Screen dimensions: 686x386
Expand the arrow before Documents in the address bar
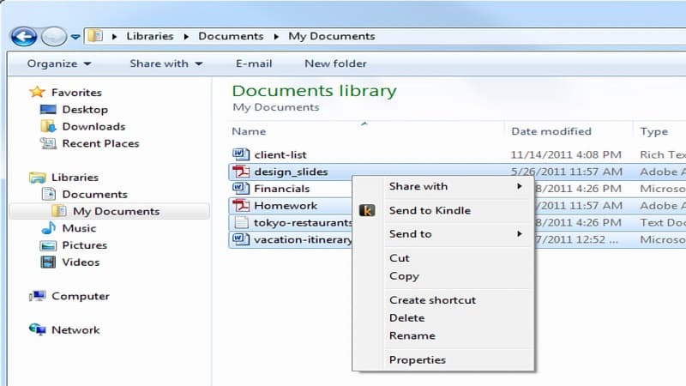pos(186,36)
